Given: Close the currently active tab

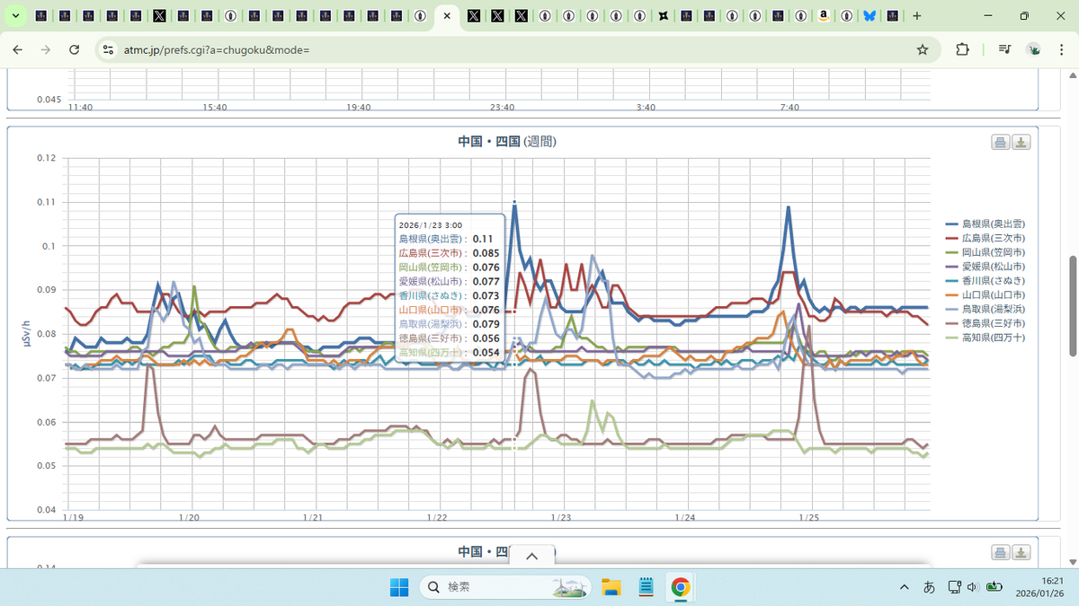Looking at the screenshot, I should point(447,16).
